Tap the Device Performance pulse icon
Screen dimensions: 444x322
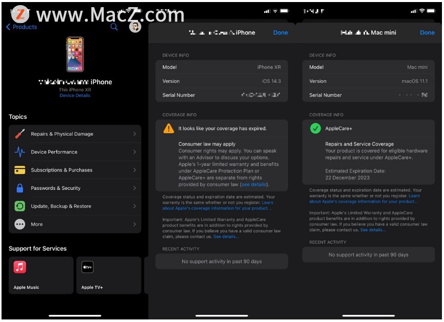point(20,152)
